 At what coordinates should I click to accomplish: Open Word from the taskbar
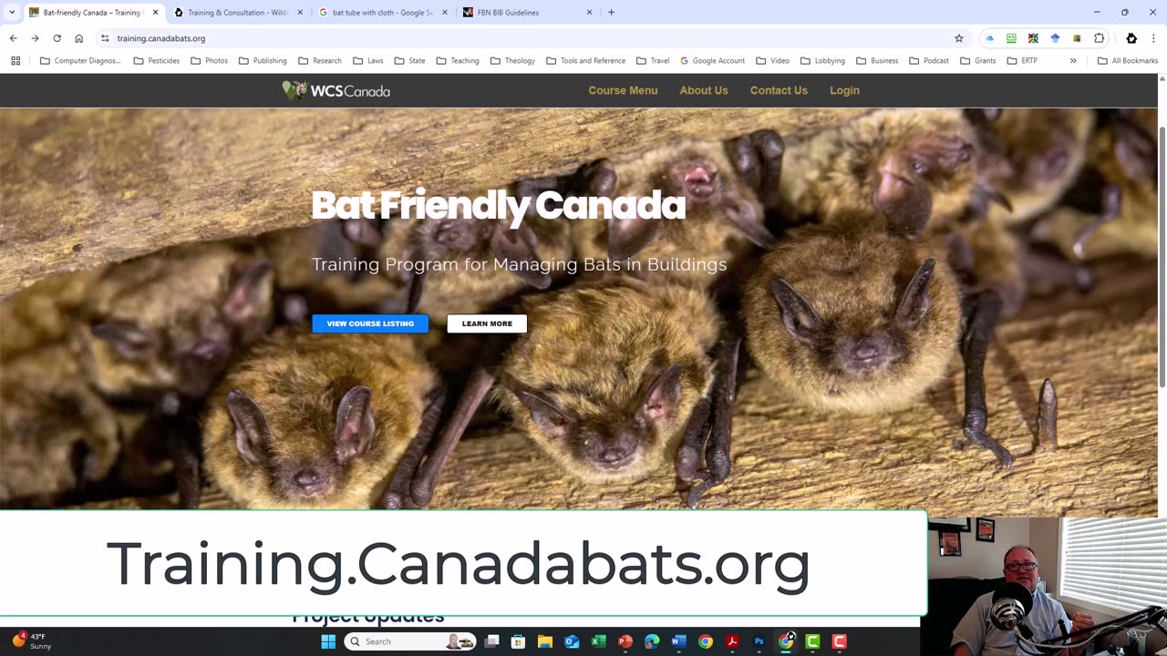tap(678, 641)
